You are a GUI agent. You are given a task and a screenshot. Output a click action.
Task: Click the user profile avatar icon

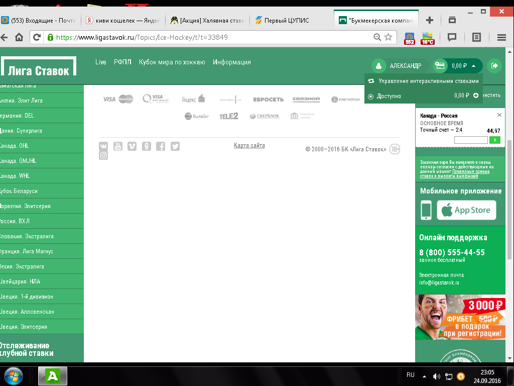pos(378,66)
